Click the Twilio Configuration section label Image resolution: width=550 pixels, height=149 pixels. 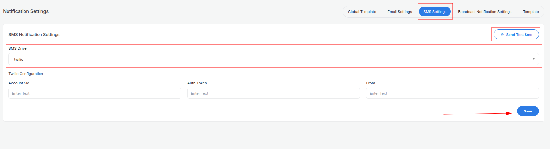point(26,74)
